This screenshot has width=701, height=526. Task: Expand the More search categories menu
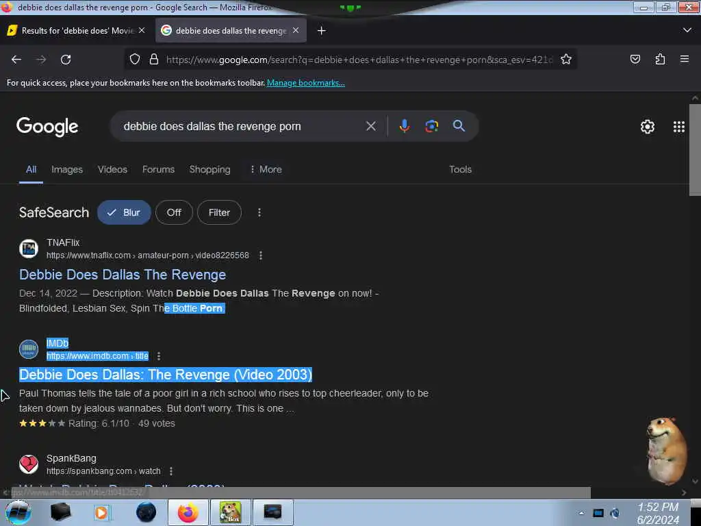point(266,170)
